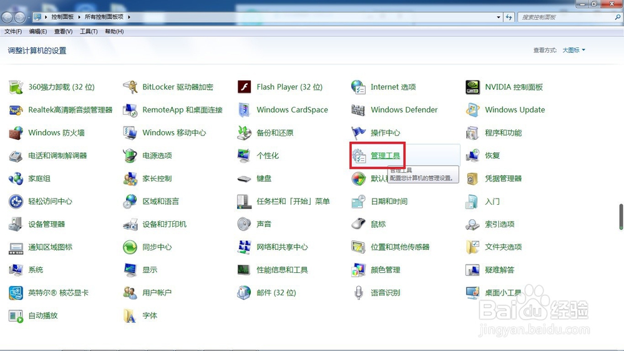The width and height of the screenshot is (624, 351).
Task: Open the 360强力卸载 icon
Action: 16,87
